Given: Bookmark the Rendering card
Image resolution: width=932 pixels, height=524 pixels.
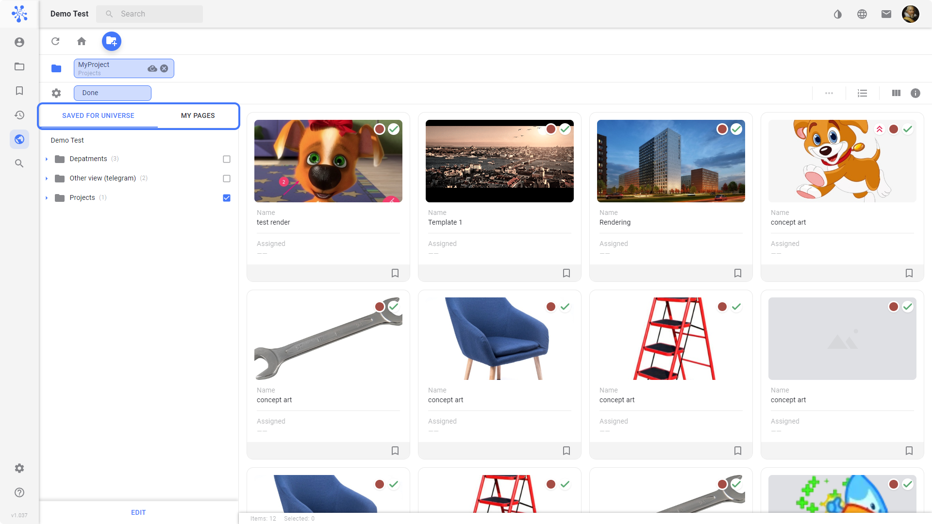Looking at the screenshot, I should coord(738,273).
